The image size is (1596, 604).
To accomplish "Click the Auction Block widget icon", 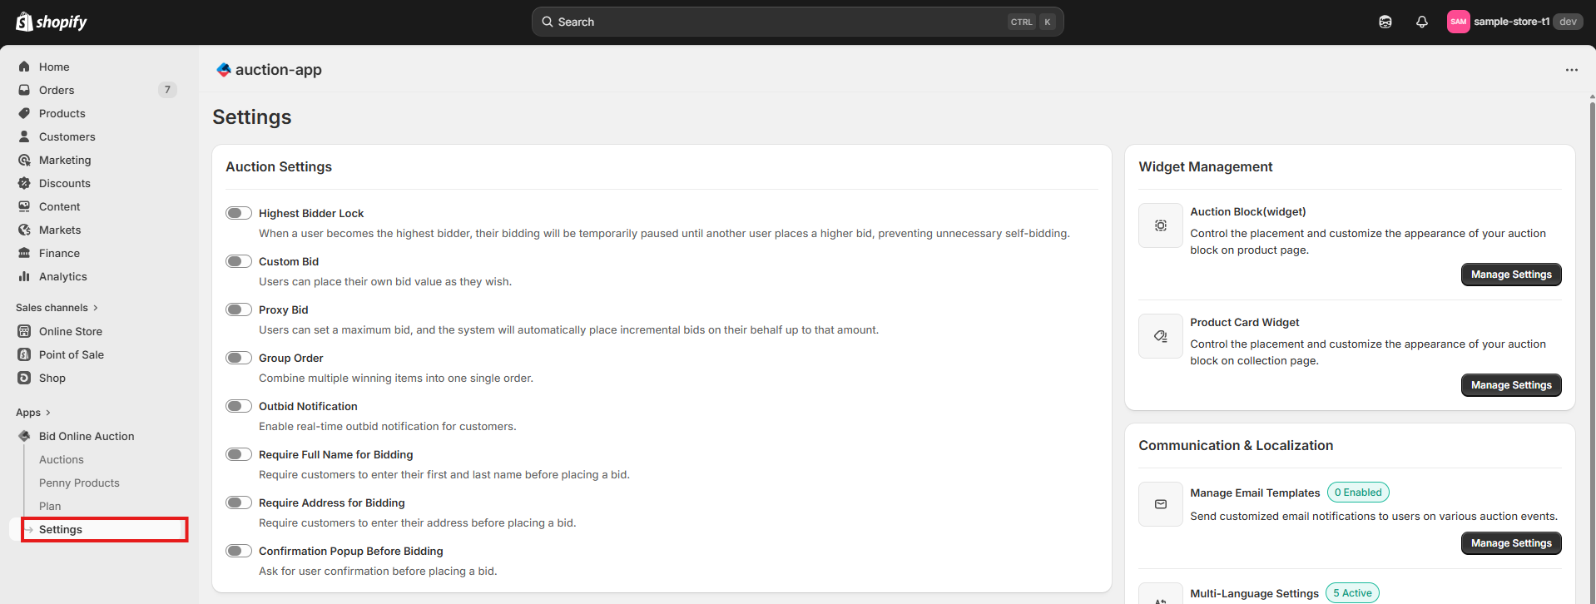I will (x=1160, y=225).
